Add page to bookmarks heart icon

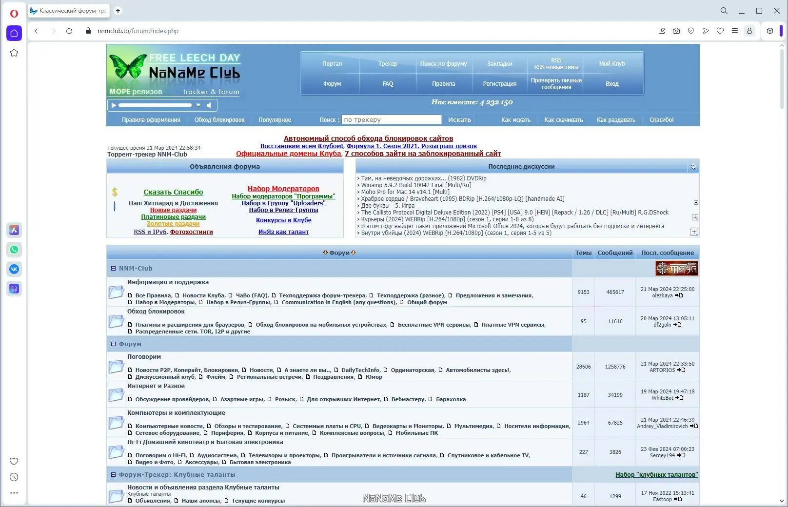tap(720, 31)
